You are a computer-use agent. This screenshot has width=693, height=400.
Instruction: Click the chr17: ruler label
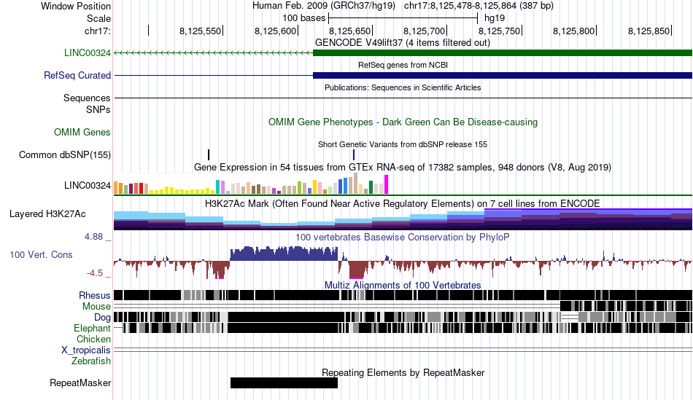click(98, 31)
